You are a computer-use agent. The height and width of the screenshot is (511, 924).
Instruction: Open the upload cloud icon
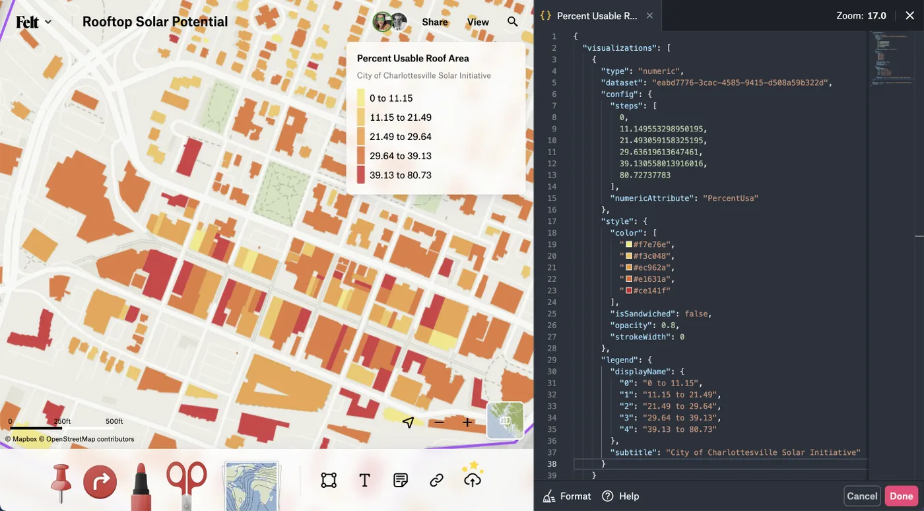pos(473,477)
